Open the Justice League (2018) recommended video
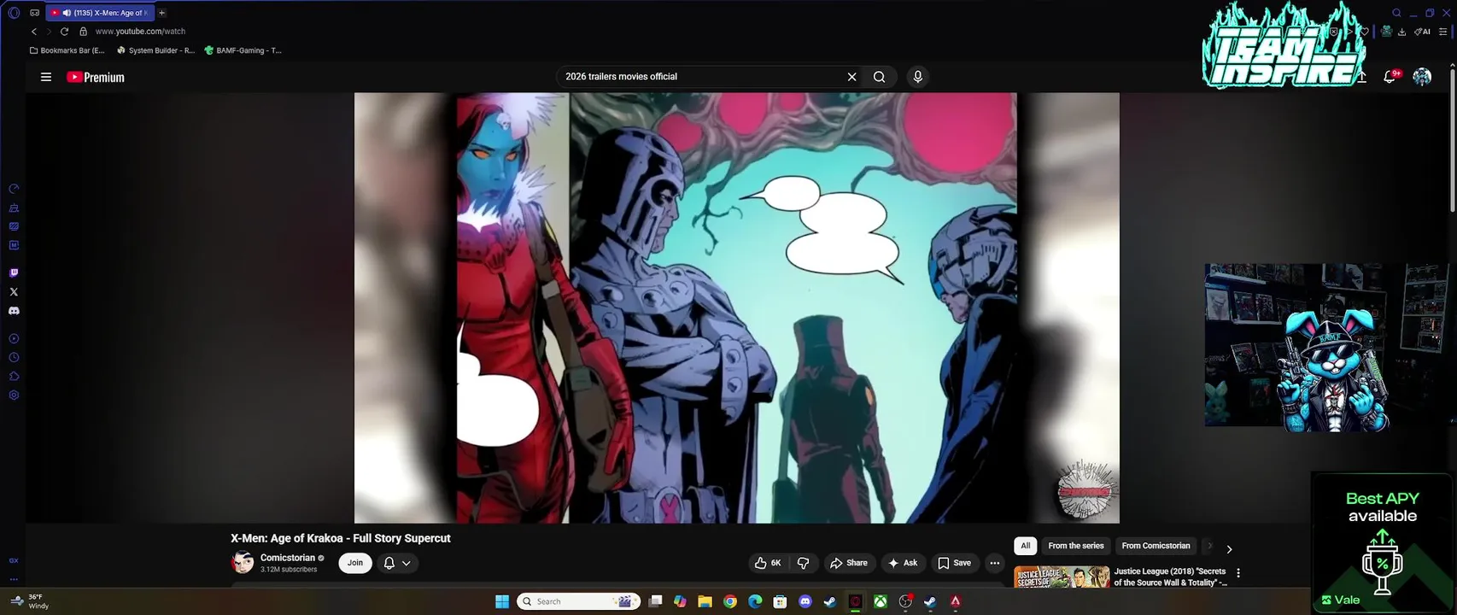 (x=1170, y=577)
